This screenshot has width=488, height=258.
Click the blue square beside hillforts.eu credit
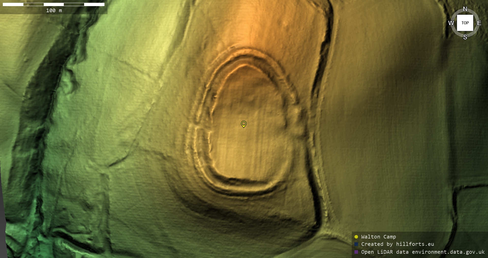pyautogui.click(x=356, y=244)
